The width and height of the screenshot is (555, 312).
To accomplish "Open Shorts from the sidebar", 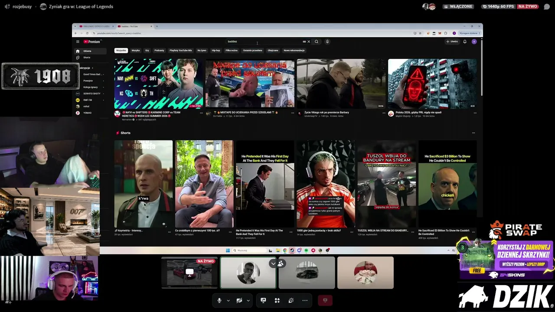I will point(87,58).
